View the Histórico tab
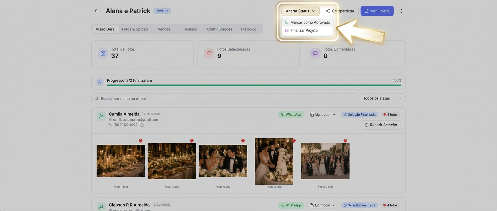 click(248, 29)
